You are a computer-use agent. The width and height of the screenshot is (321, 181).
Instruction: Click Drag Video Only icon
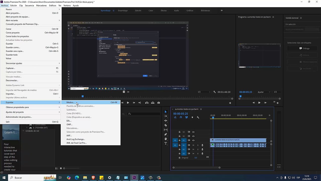[x=124, y=92]
